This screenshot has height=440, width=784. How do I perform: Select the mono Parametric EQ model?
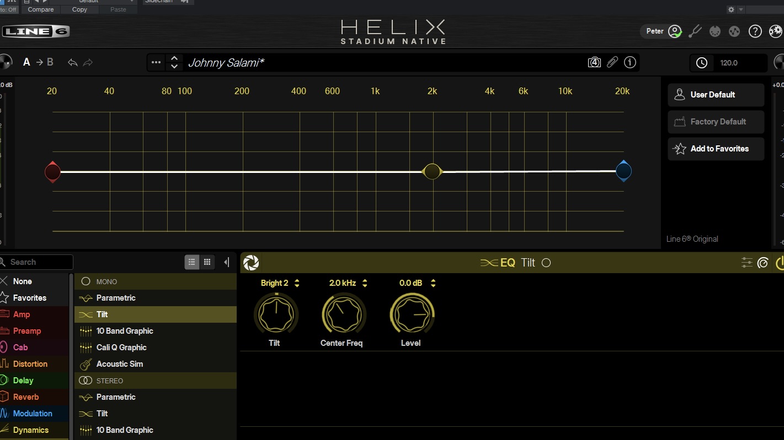(156, 298)
